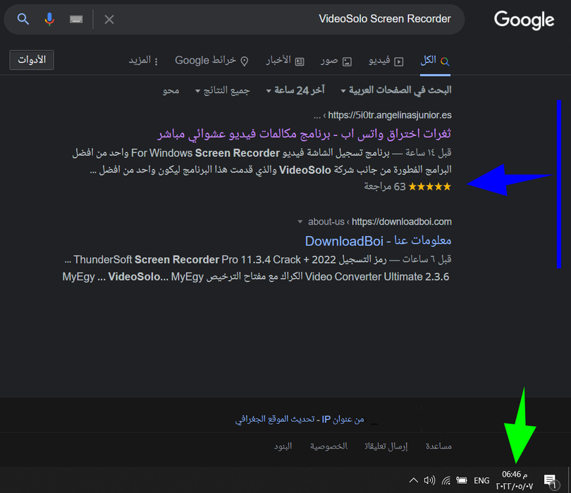The image size is (571, 493).
Task: Expand the arrow beside downloadboi.com about-us
Action: (x=300, y=222)
